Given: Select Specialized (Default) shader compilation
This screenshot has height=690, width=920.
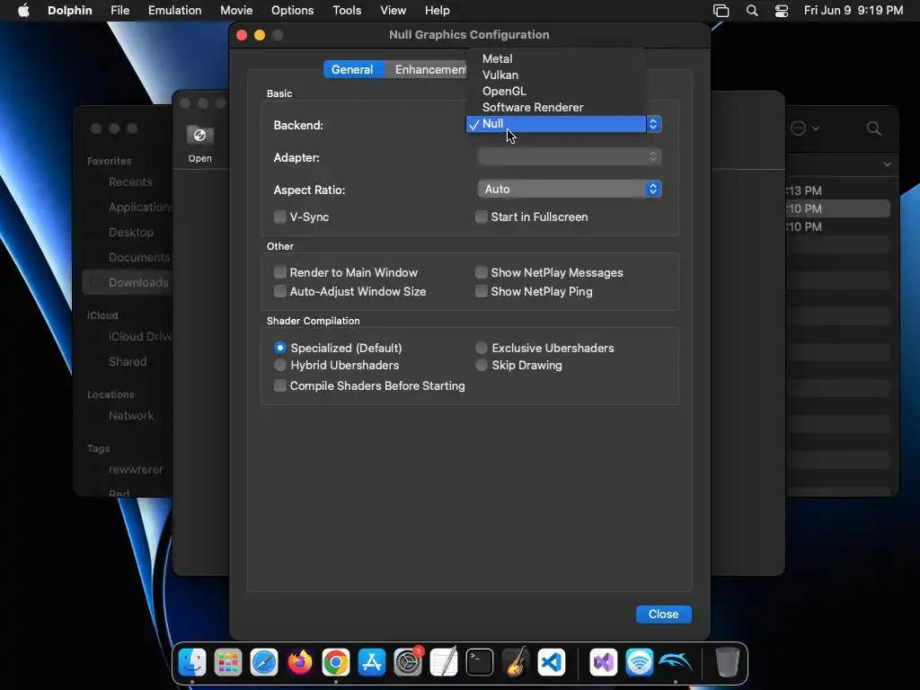Looking at the screenshot, I should (280, 348).
